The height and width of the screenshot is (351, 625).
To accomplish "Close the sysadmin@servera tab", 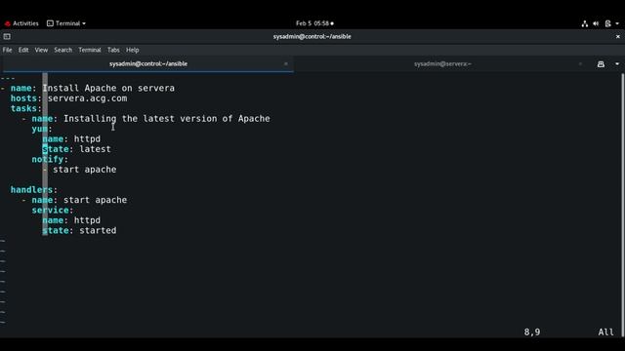I will coord(580,63).
